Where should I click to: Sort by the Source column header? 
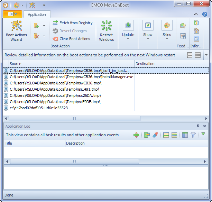click(72, 64)
